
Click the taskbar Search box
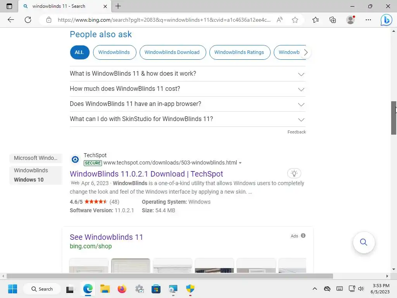point(42,289)
